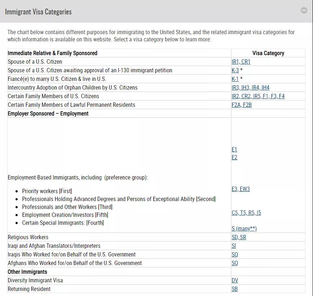Click the Immigrant Visa Categories header

(x=38, y=12)
